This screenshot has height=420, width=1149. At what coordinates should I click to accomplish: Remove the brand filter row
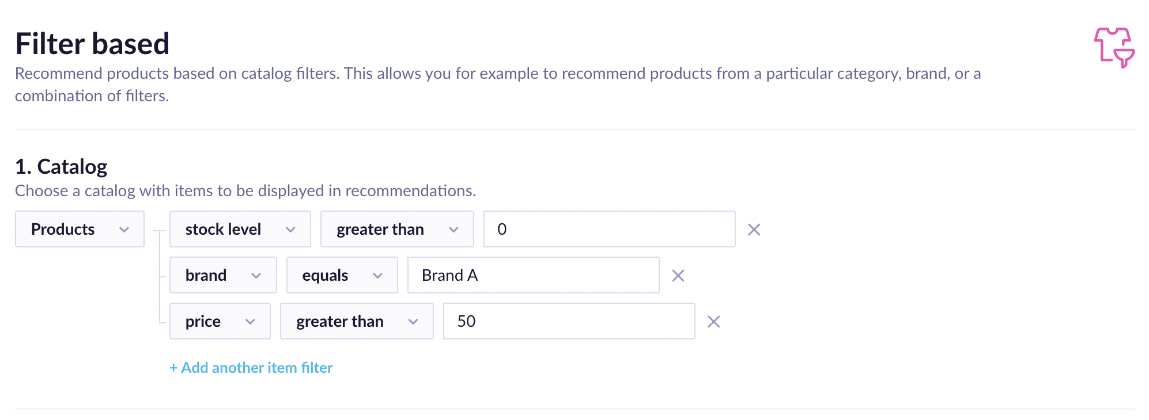[678, 276]
